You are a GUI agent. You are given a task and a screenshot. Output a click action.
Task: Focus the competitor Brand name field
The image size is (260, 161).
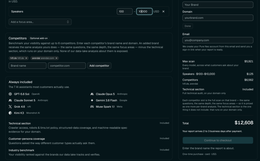coord(27,66)
